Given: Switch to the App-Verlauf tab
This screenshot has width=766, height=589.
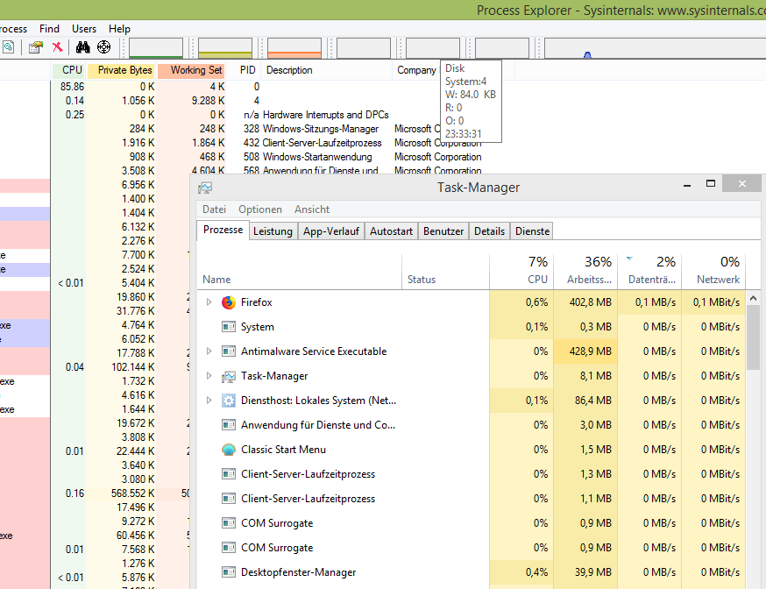Looking at the screenshot, I should click(x=330, y=231).
